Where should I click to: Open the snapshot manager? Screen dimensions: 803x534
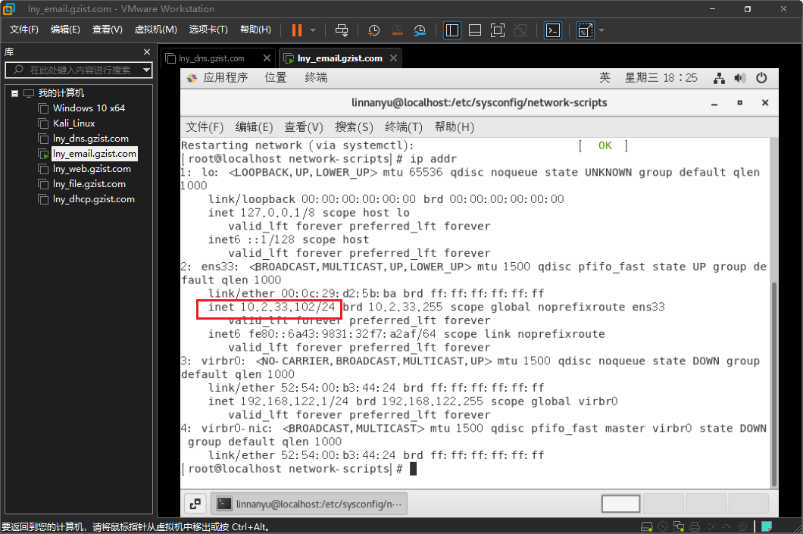[420, 30]
